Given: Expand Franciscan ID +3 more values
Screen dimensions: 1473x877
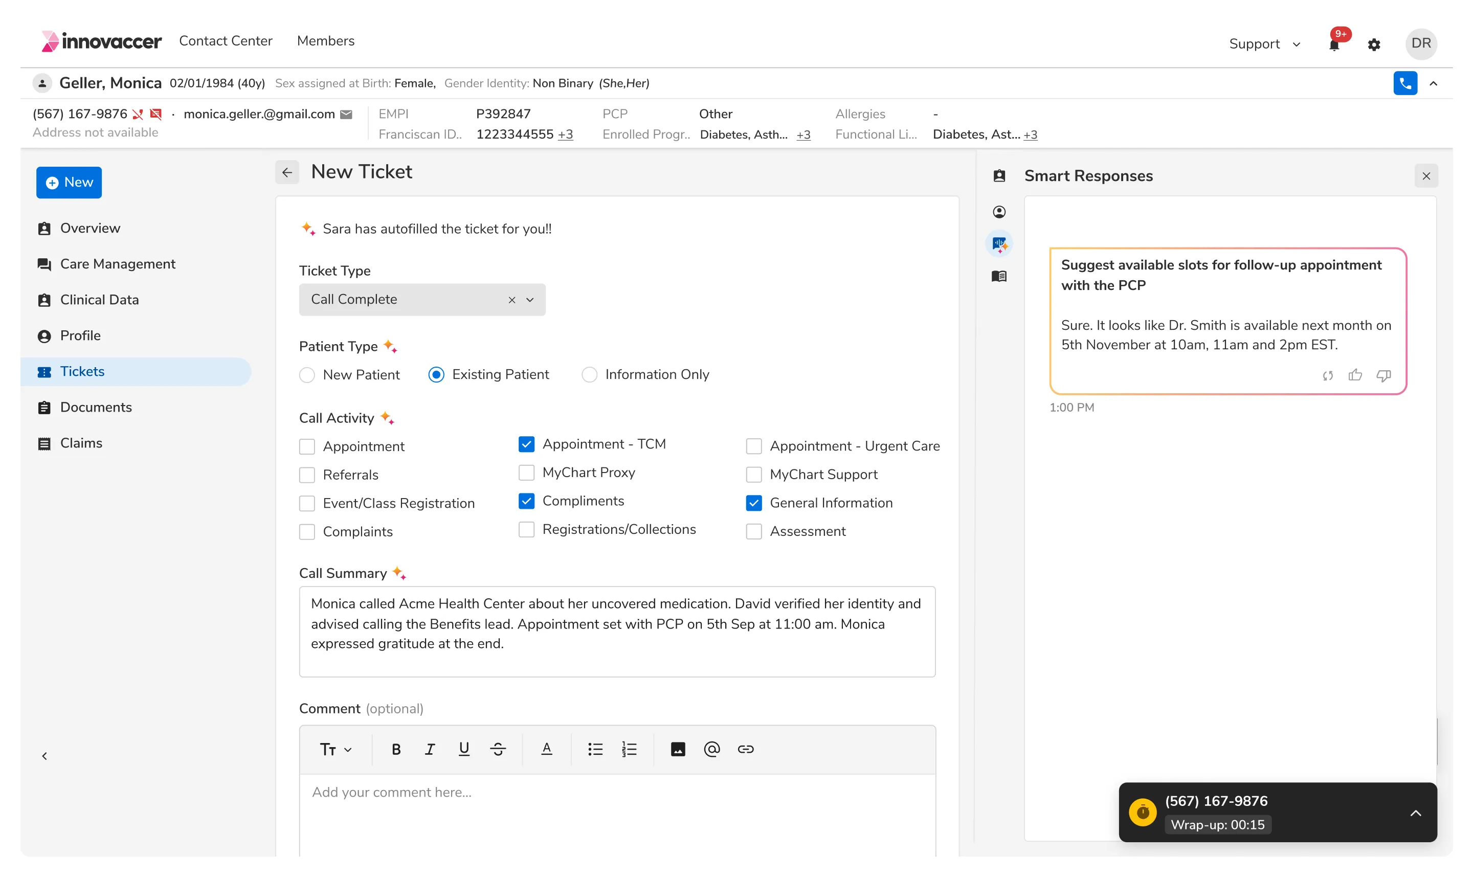Looking at the screenshot, I should pyautogui.click(x=565, y=134).
